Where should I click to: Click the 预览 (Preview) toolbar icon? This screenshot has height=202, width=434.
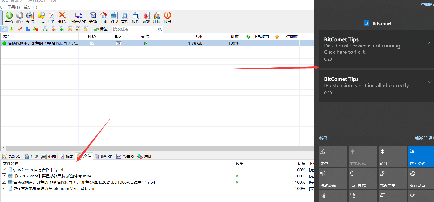click(30, 18)
